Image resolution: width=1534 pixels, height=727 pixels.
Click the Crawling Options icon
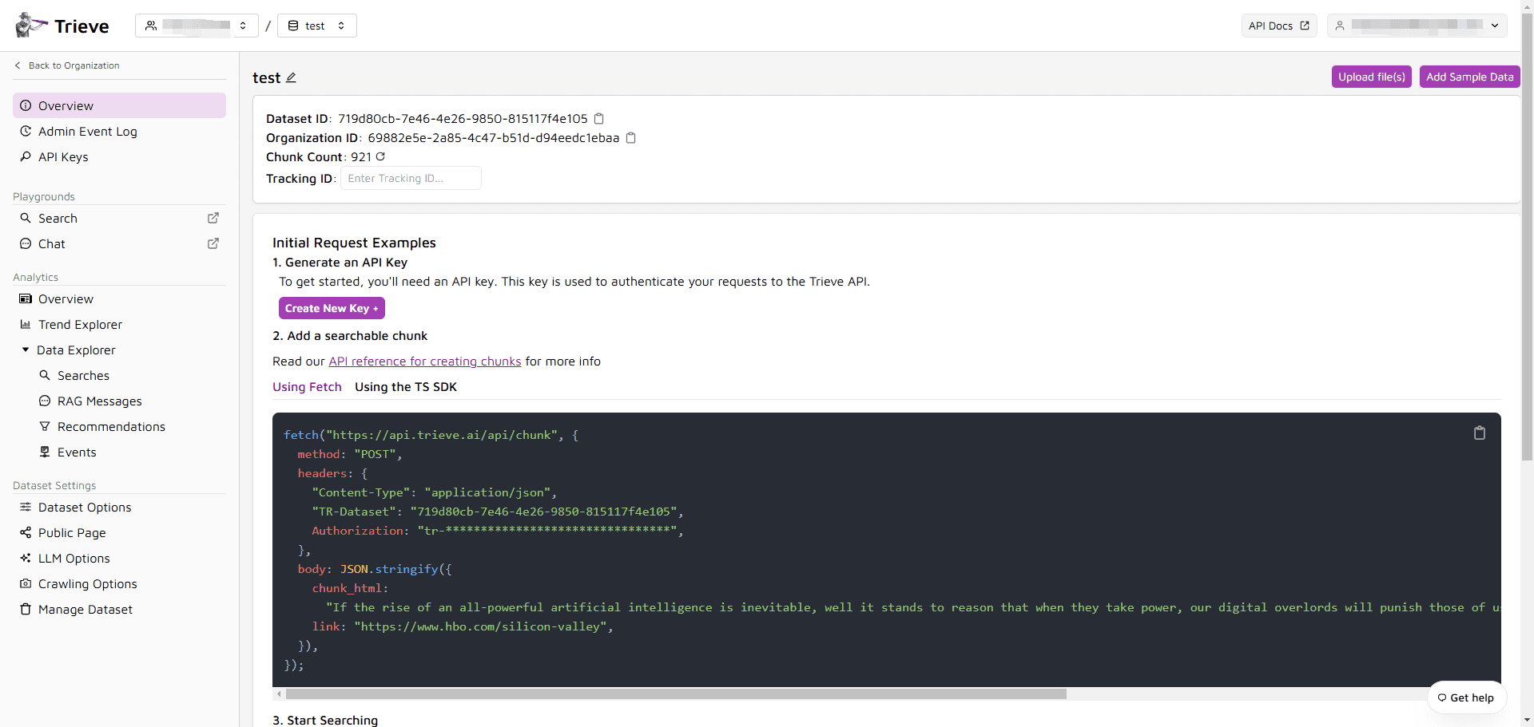[26, 583]
